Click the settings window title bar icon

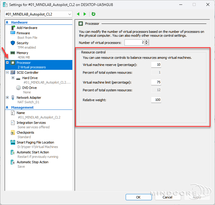(5, 4)
